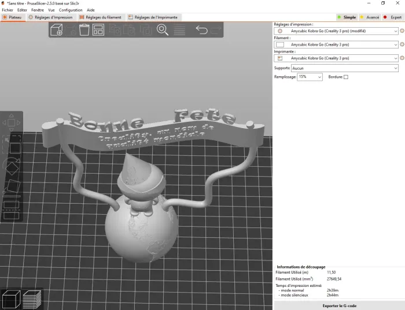
Task: Click the Undo arrow icon
Action: tap(201, 29)
